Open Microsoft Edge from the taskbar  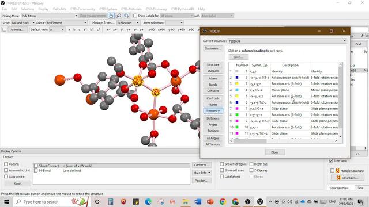click(148, 202)
